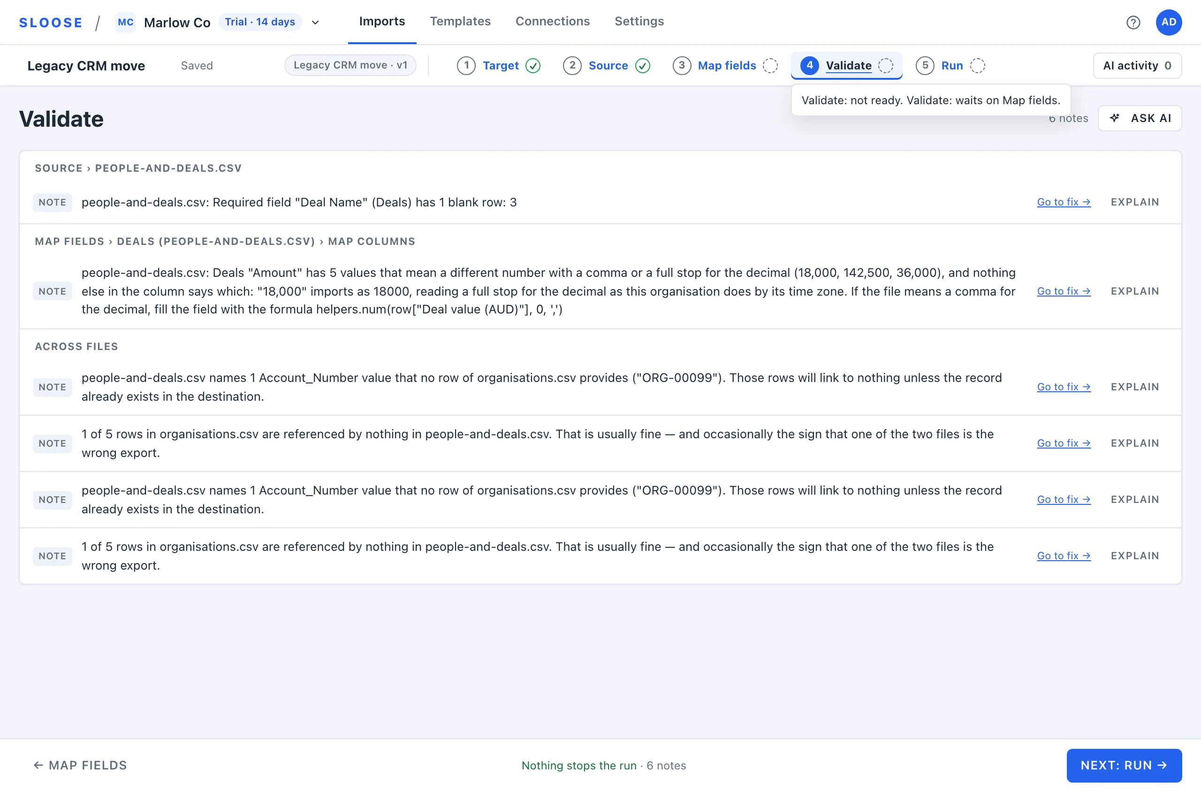This screenshot has height=807, width=1201.
Task: Click the 'Nothing stops the run' status text
Action: [579, 766]
